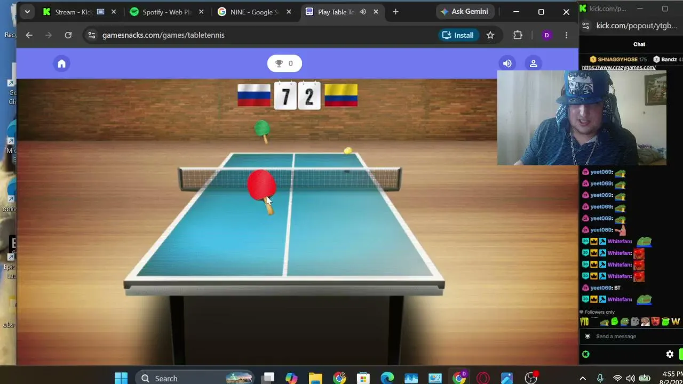Go back in browser history
This screenshot has width=683, height=384.
point(29,35)
